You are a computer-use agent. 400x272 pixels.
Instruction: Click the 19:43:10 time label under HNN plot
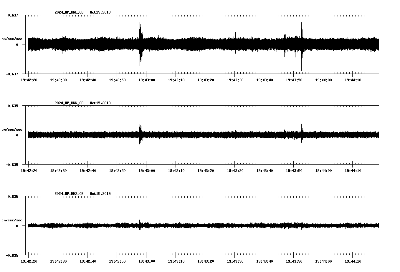(176, 170)
